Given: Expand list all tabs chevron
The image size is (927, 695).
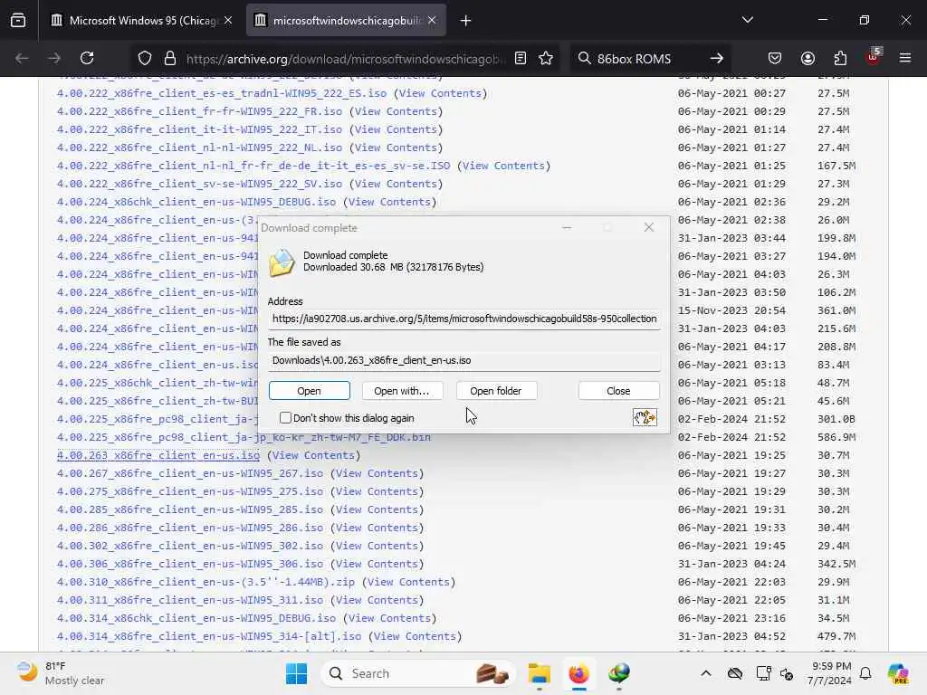Looking at the screenshot, I should click(x=747, y=20).
